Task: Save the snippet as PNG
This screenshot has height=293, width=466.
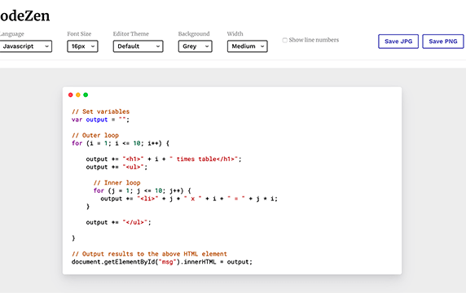Action: tap(443, 42)
